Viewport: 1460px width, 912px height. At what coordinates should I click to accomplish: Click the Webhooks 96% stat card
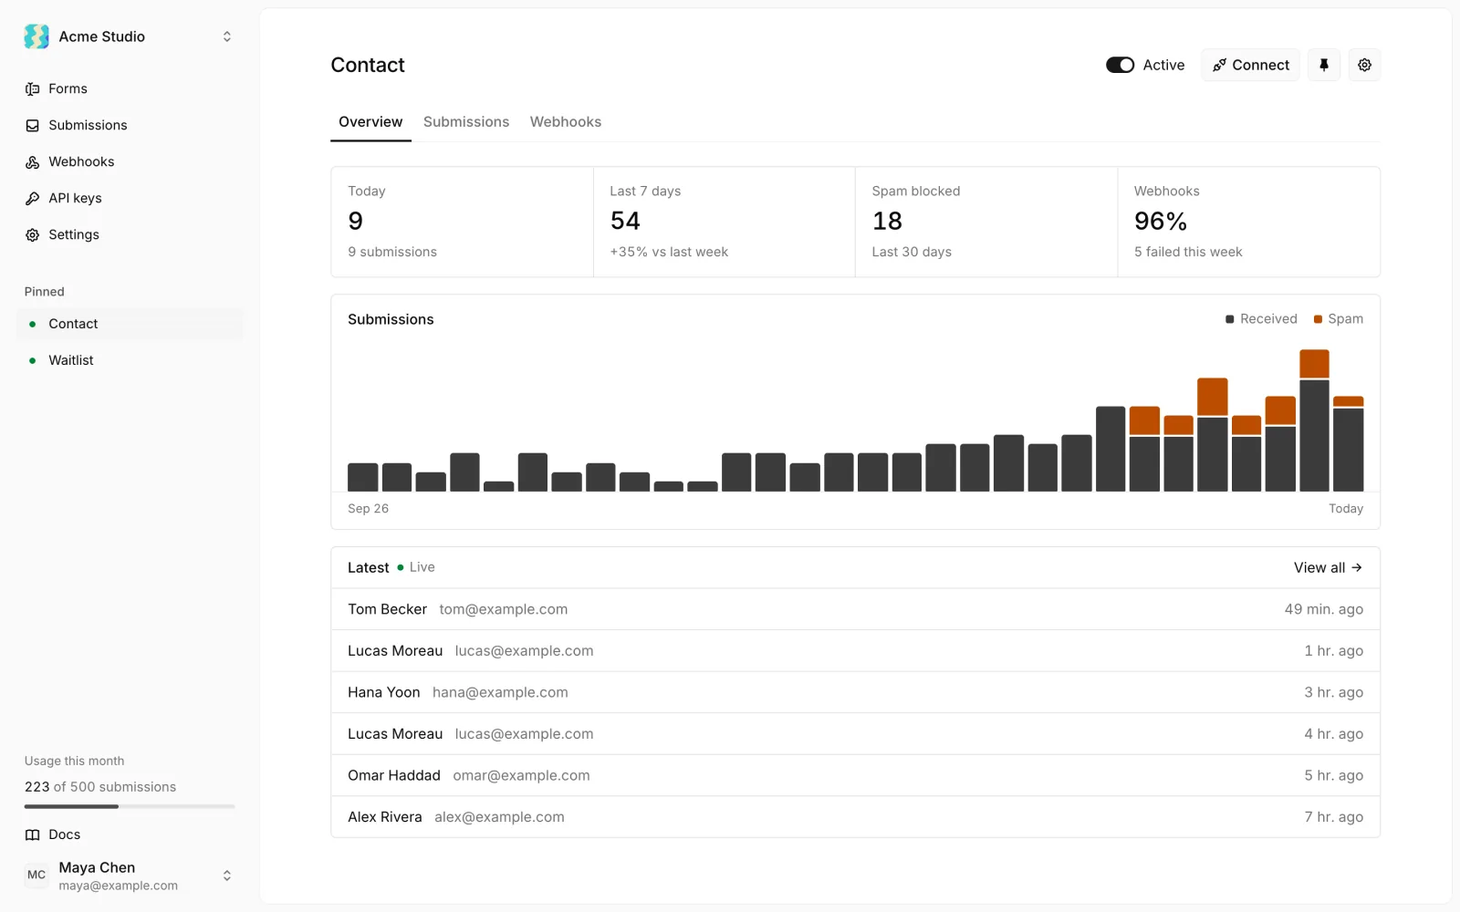pos(1248,222)
